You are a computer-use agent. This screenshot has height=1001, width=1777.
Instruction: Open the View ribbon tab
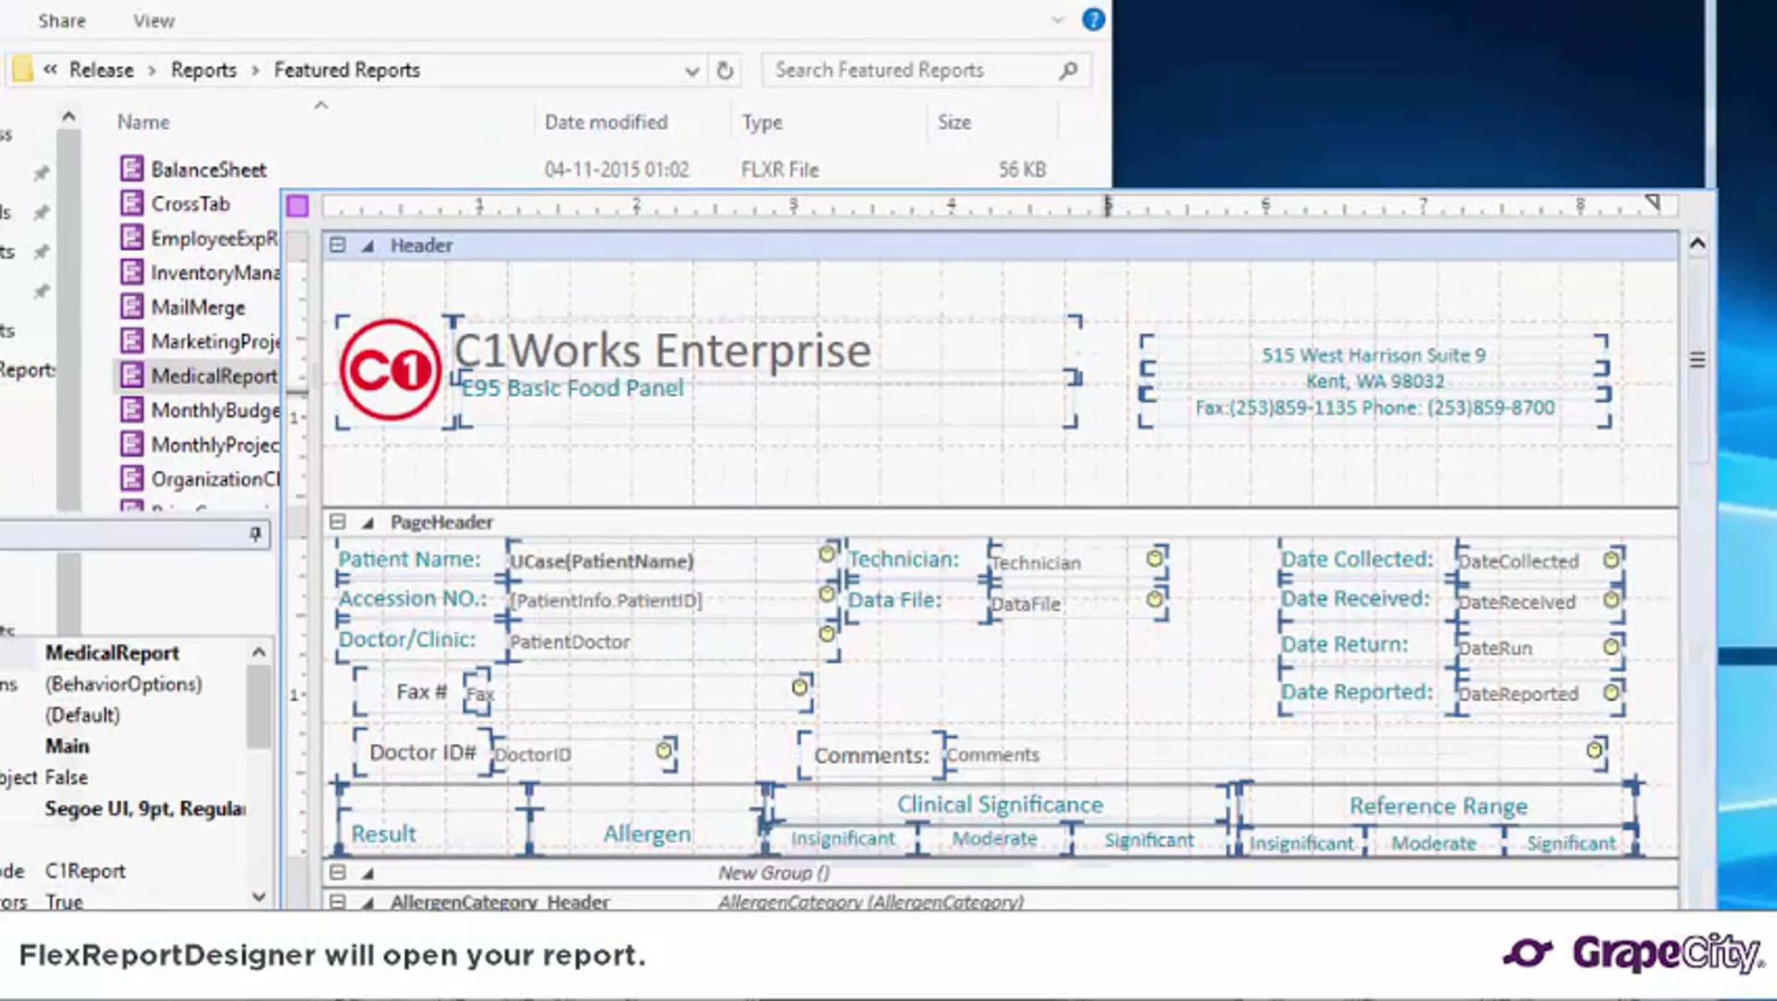pos(154,21)
